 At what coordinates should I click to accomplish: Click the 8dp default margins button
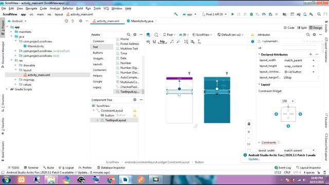(162, 42)
